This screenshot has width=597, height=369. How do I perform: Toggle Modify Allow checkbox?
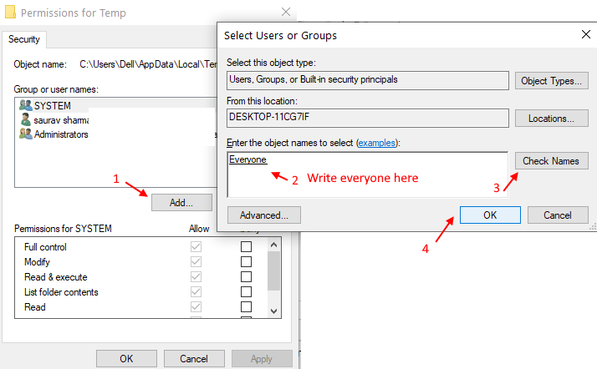coord(196,262)
